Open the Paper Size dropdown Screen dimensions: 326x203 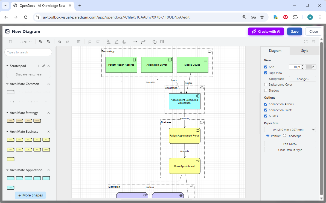point(290,129)
